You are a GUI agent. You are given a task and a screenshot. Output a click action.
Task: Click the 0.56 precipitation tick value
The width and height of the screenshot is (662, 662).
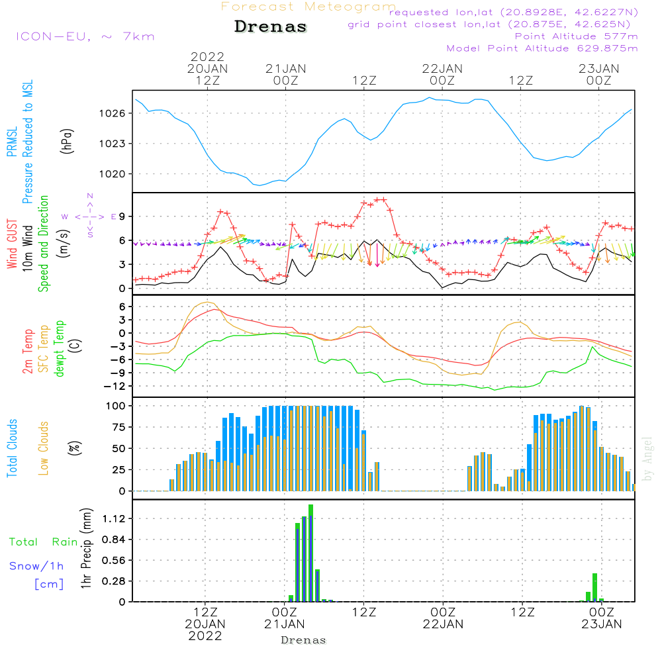pyautogui.click(x=114, y=560)
